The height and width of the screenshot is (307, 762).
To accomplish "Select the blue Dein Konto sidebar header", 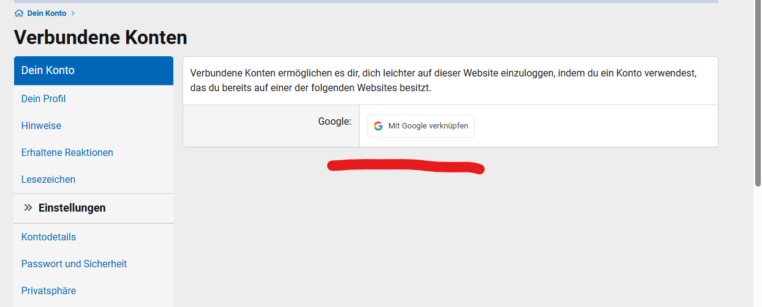I will point(93,70).
